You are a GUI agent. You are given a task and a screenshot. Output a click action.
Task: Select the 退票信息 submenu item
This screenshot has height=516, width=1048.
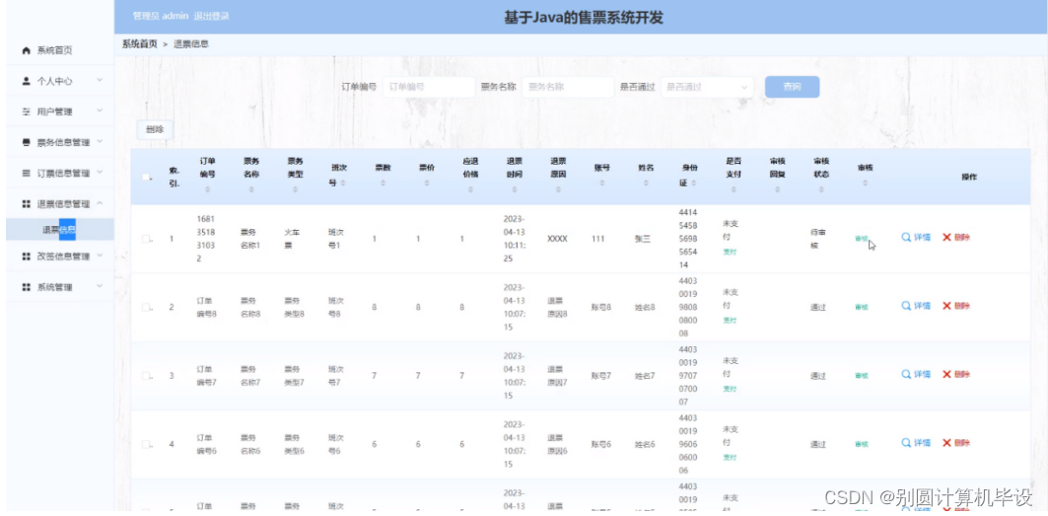(59, 230)
